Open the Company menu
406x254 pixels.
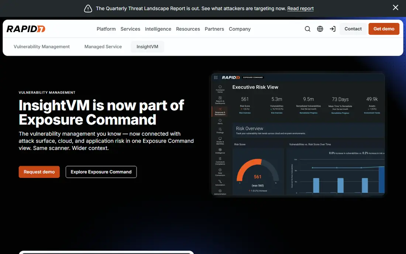click(x=240, y=29)
